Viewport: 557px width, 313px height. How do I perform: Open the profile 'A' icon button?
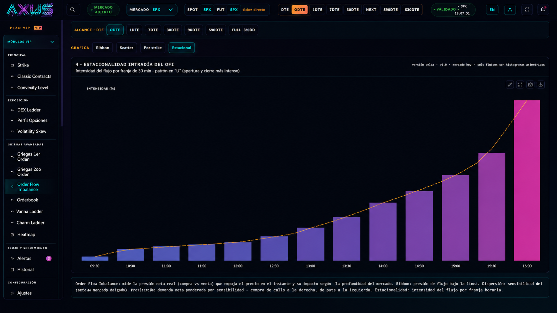510,10
